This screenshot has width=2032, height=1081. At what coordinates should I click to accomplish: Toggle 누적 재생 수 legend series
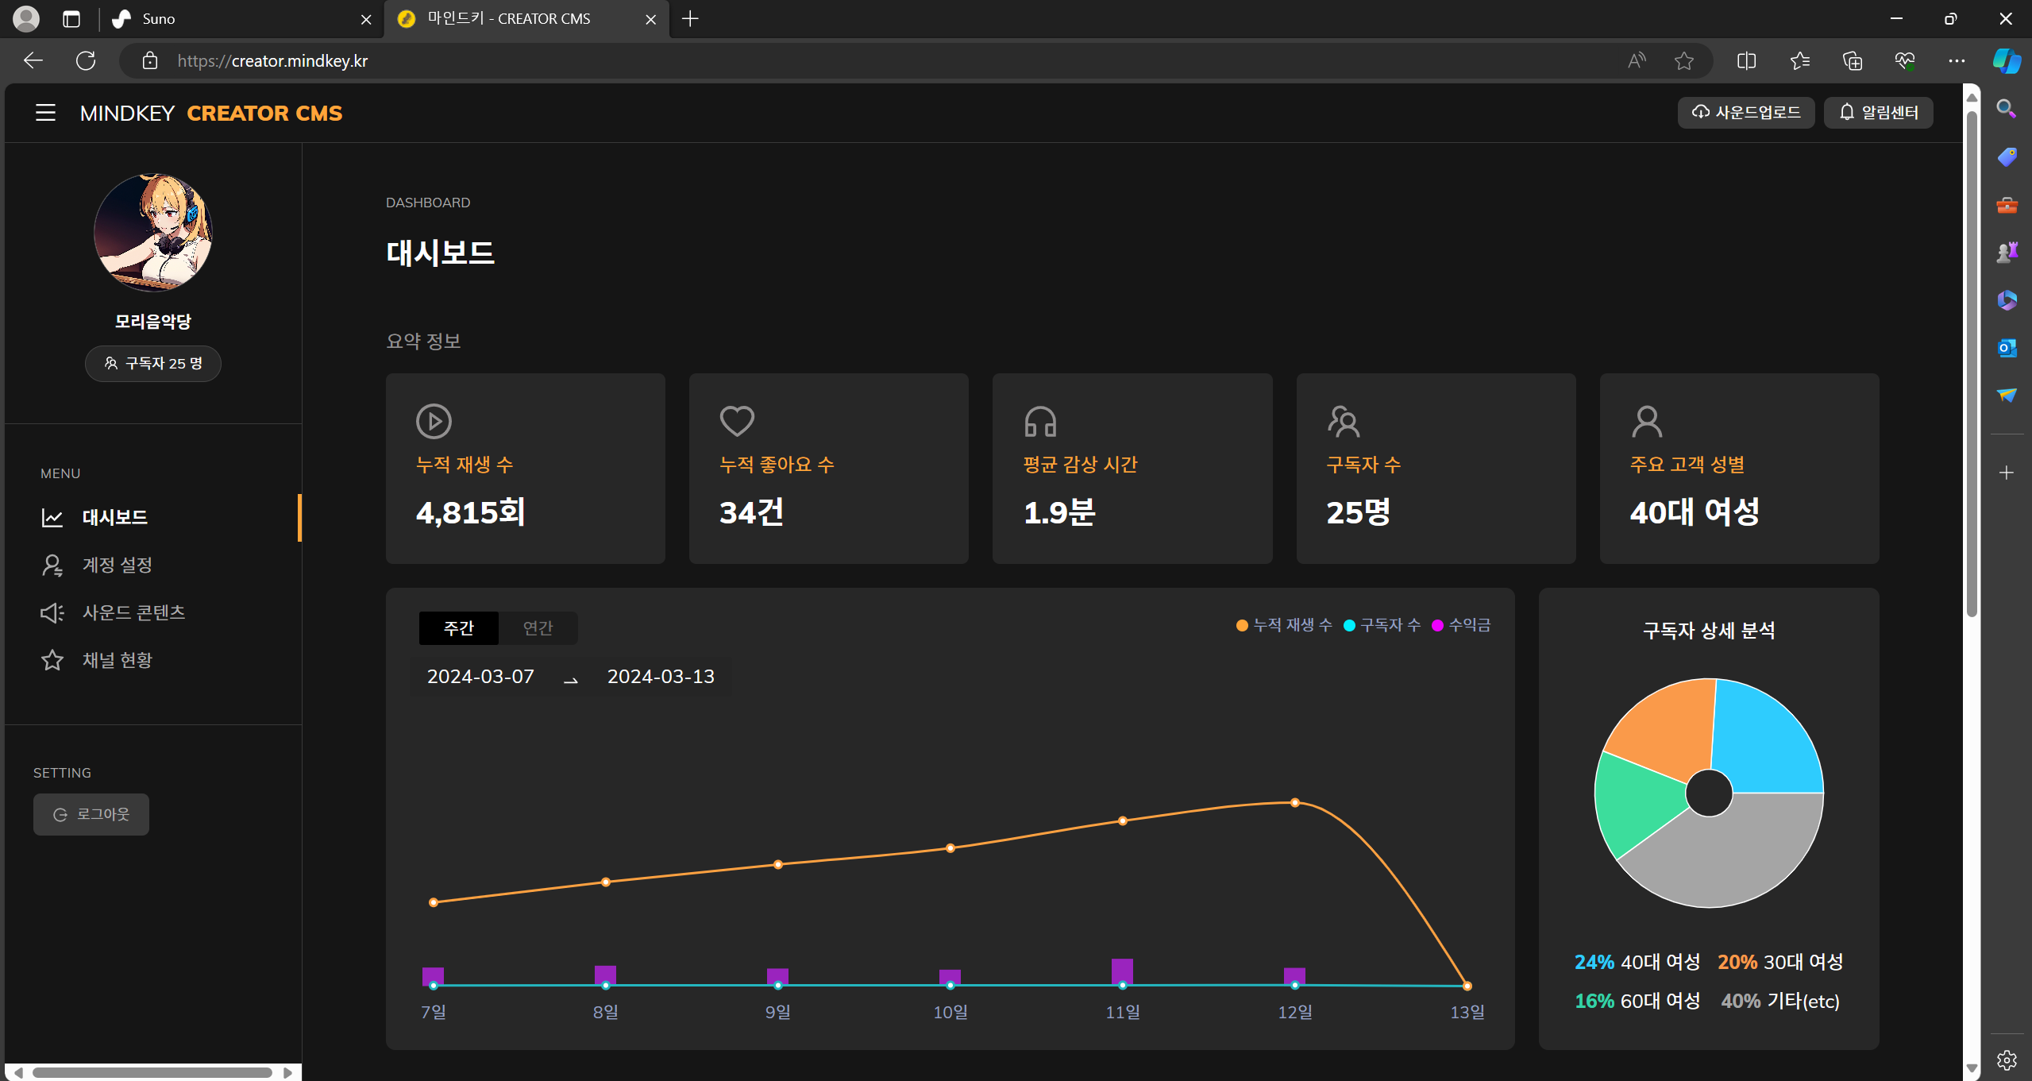coord(1284,625)
